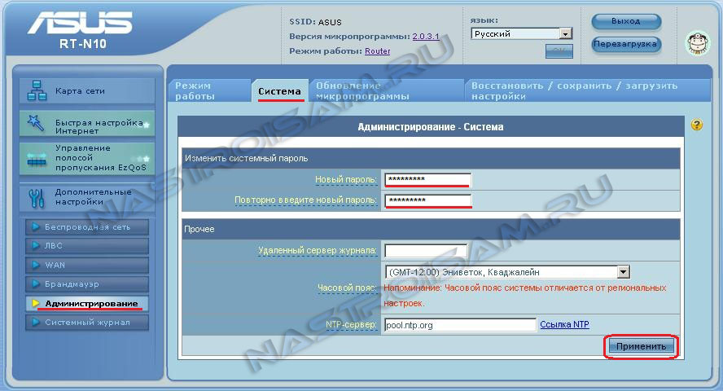Click the Network Map (Карта сети) icon

(x=37, y=91)
